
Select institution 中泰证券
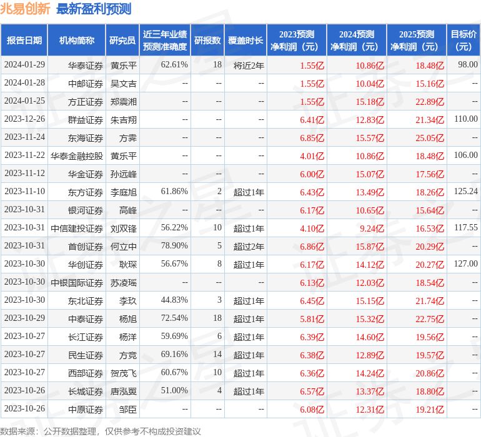[86, 318]
